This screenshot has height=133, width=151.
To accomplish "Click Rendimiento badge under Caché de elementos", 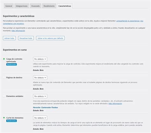I will 11,121.
